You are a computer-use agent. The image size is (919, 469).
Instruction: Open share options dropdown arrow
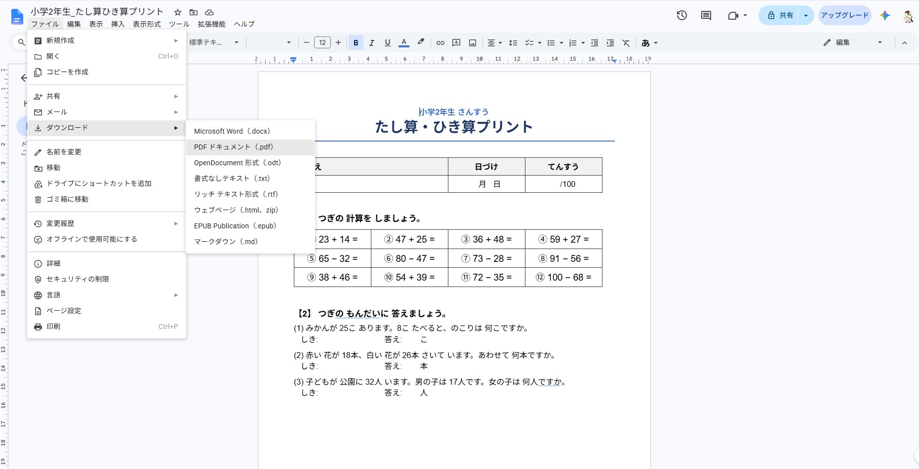[806, 15]
